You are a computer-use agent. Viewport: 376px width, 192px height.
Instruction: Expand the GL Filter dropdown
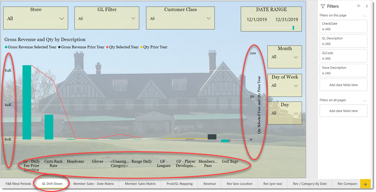coord(133,18)
